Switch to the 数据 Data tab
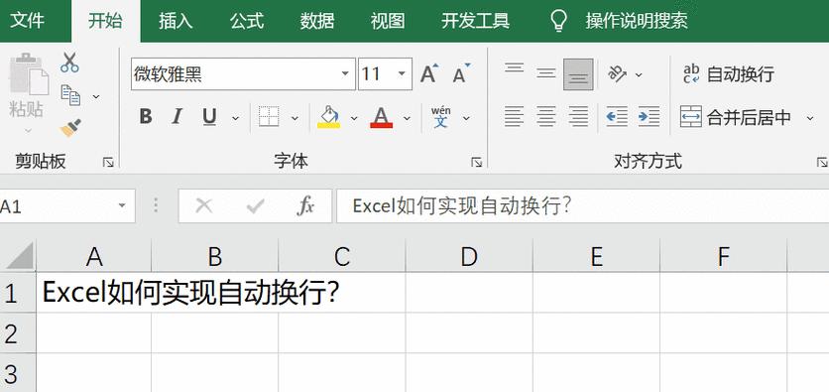The height and width of the screenshot is (392, 829). tap(317, 21)
